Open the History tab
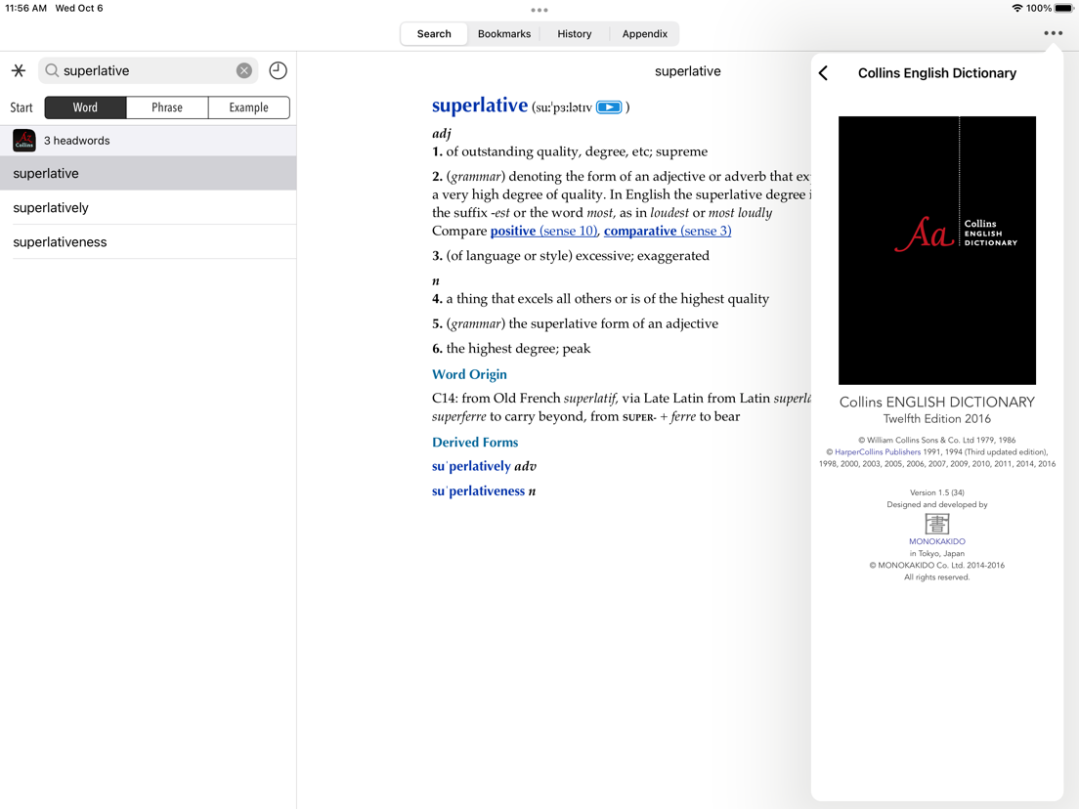The width and height of the screenshot is (1079, 809). point(575,33)
